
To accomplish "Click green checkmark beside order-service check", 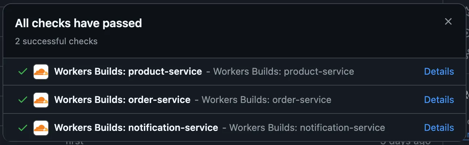I will click(x=23, y=100).
